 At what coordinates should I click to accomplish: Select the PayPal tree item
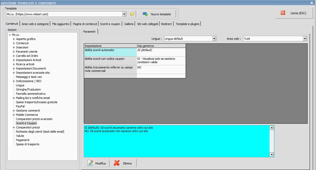[x=20, y=106]
